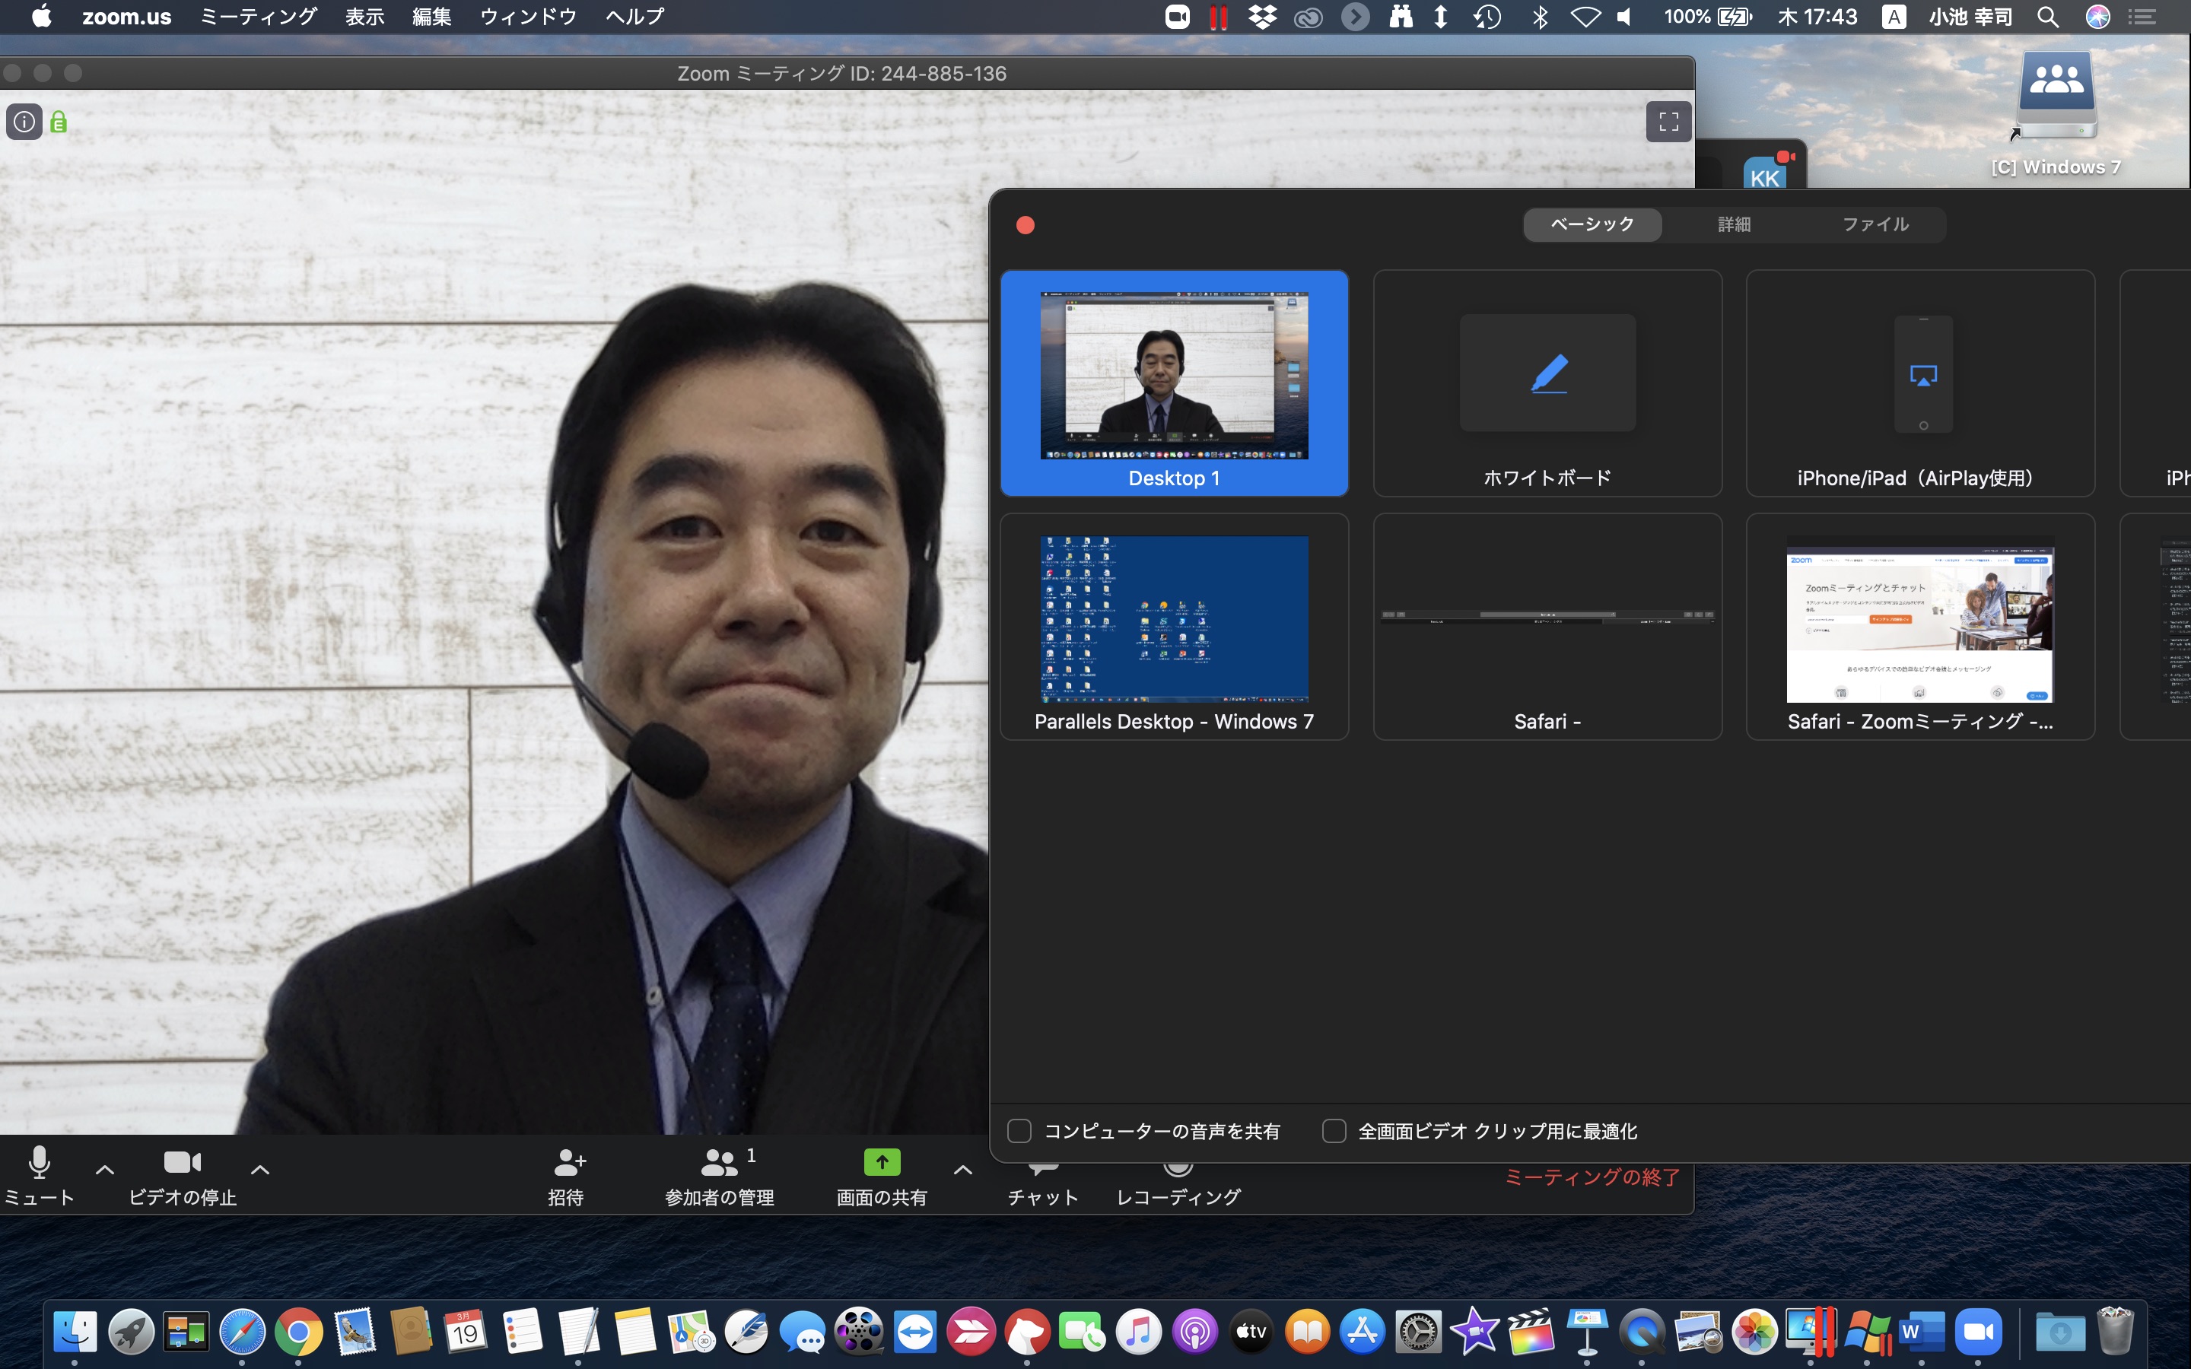Click the input source A indicator
Screen dimensions: 2191x1369
point(1893,16)
